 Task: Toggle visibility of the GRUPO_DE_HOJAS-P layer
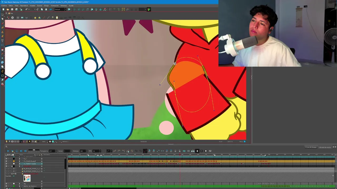pos(6,186)
